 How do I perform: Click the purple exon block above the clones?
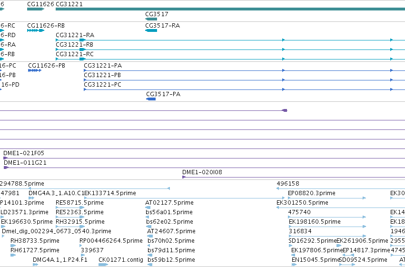(x=285, y=110)
